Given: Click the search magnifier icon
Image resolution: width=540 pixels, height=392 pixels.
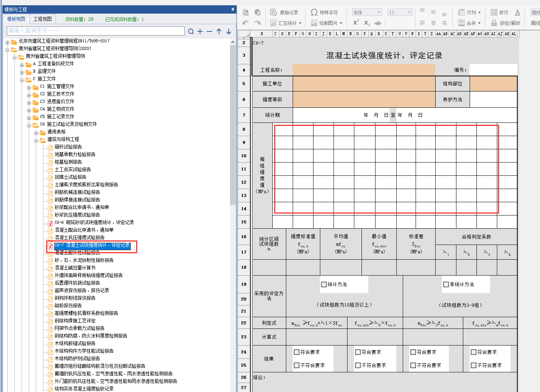Looking at the screenshot, I should (x=191, y=31).
